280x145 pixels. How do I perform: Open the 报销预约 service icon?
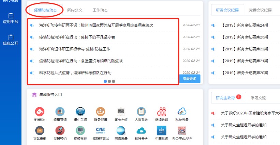point(40,112)
